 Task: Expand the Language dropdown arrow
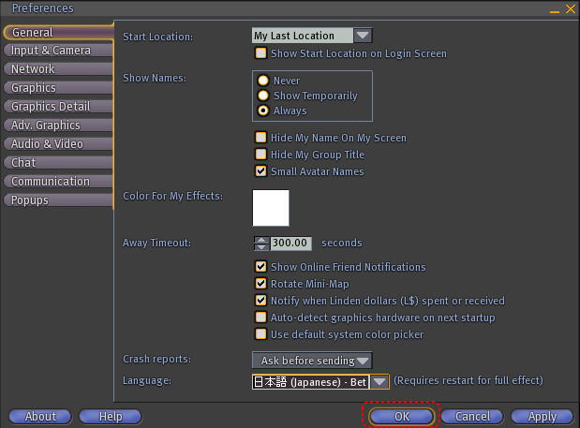379,381
